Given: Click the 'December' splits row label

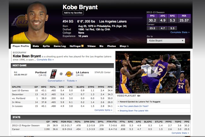Looking at the screenshot, I should pyautogui.click(x=18, y=95).
